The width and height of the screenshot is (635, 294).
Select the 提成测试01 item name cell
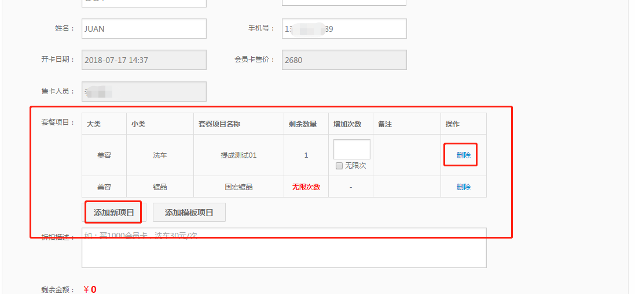pos(238,155)
